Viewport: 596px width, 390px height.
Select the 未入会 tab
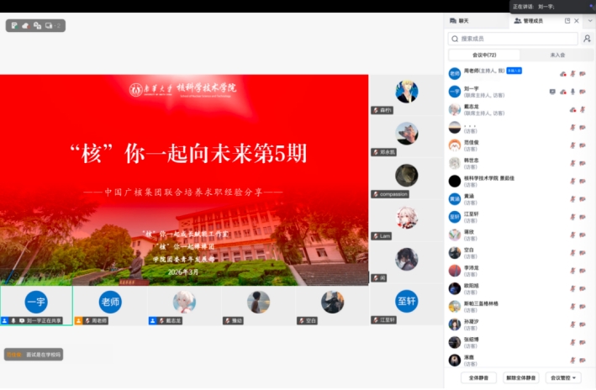[556, 55]
